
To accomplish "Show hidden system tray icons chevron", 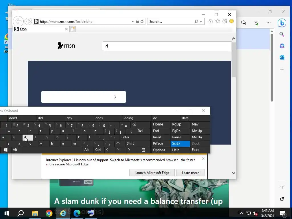I will point(241,213).
